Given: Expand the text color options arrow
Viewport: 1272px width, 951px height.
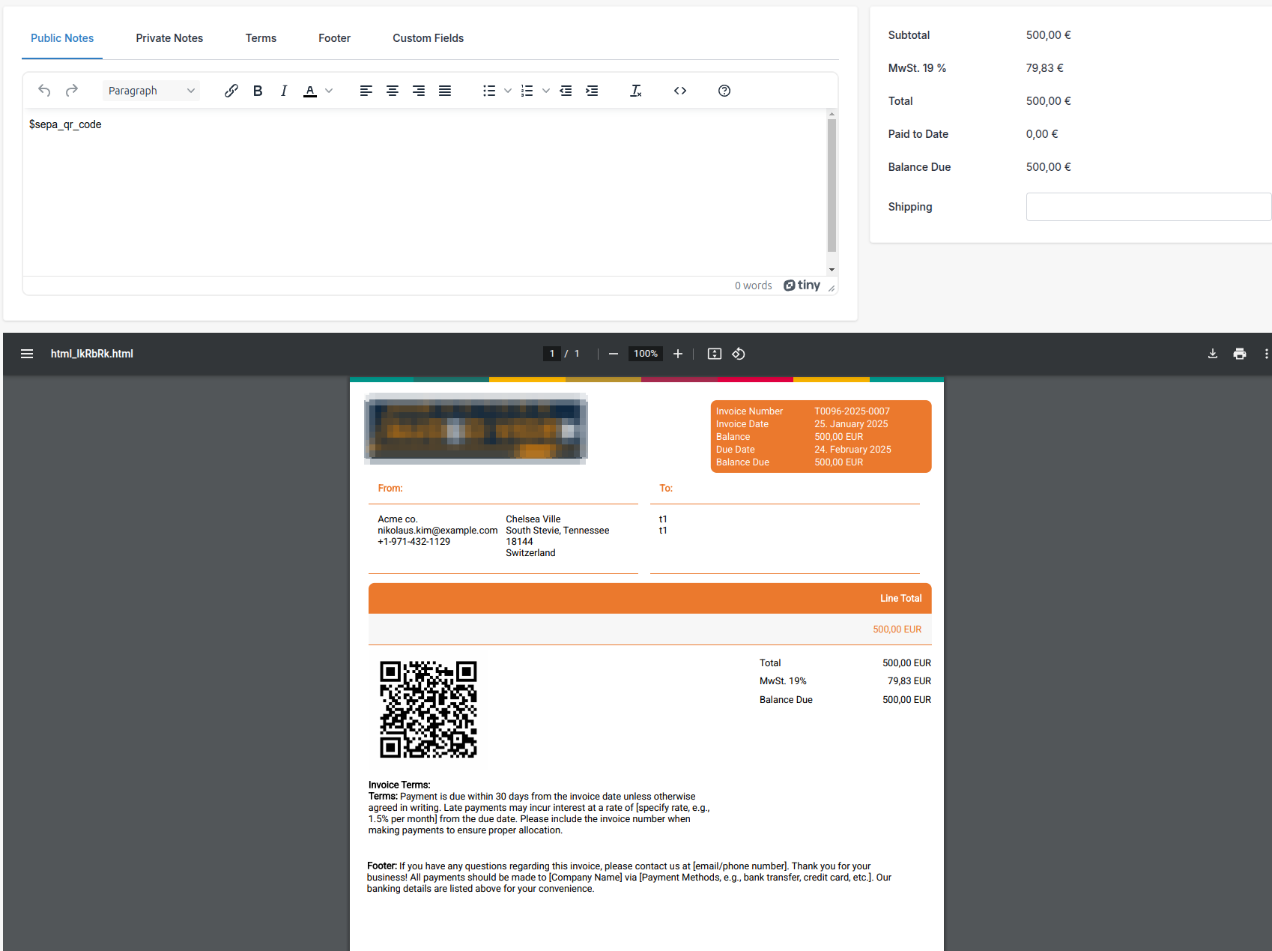Looking at the screenshot, I should [329, 91].
